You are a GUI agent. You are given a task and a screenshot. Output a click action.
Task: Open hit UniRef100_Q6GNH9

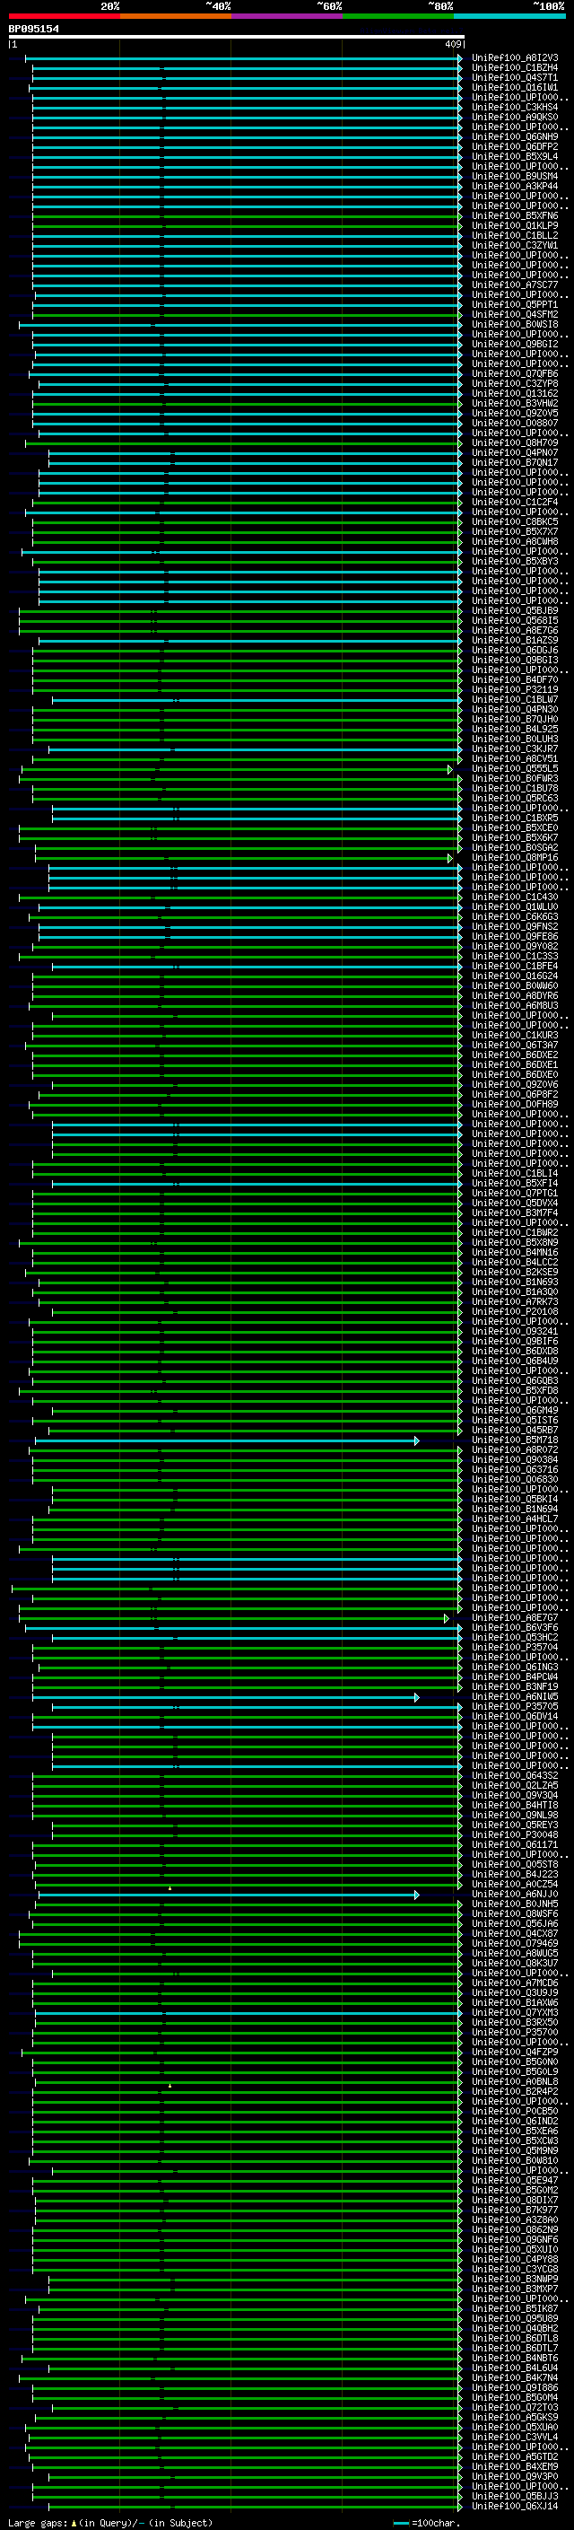(x=514, y=136)
